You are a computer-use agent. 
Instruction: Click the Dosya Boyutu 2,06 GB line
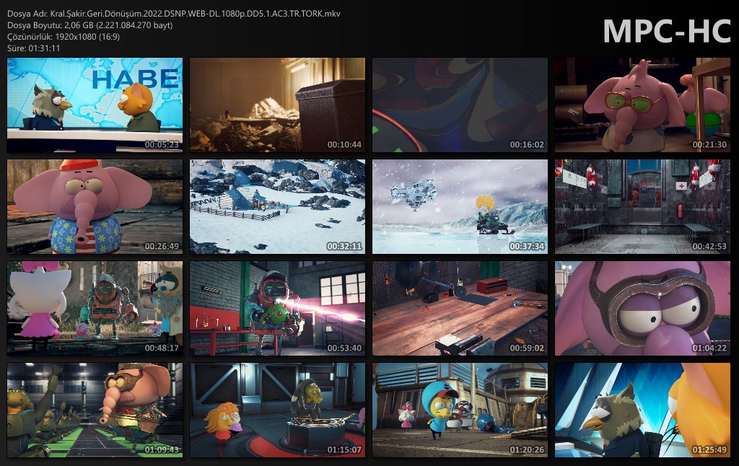(x=89, y=25)
